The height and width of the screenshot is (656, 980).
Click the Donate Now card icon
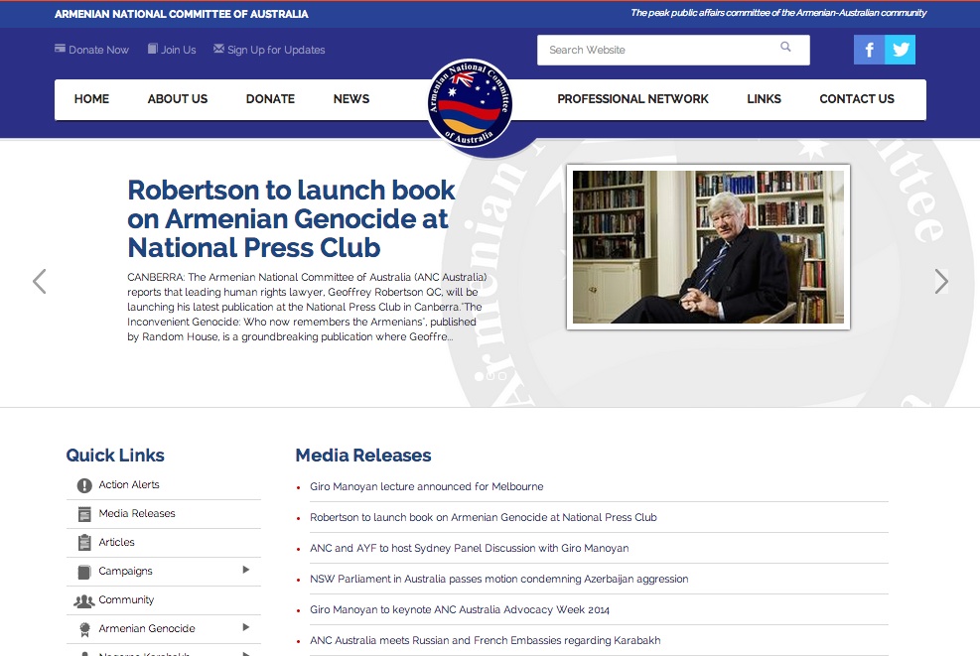point(60,48)
